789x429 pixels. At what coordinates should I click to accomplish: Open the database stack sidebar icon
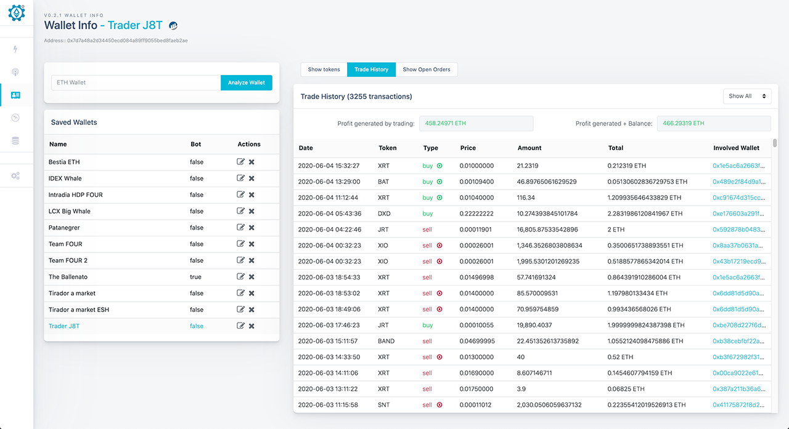15,141
